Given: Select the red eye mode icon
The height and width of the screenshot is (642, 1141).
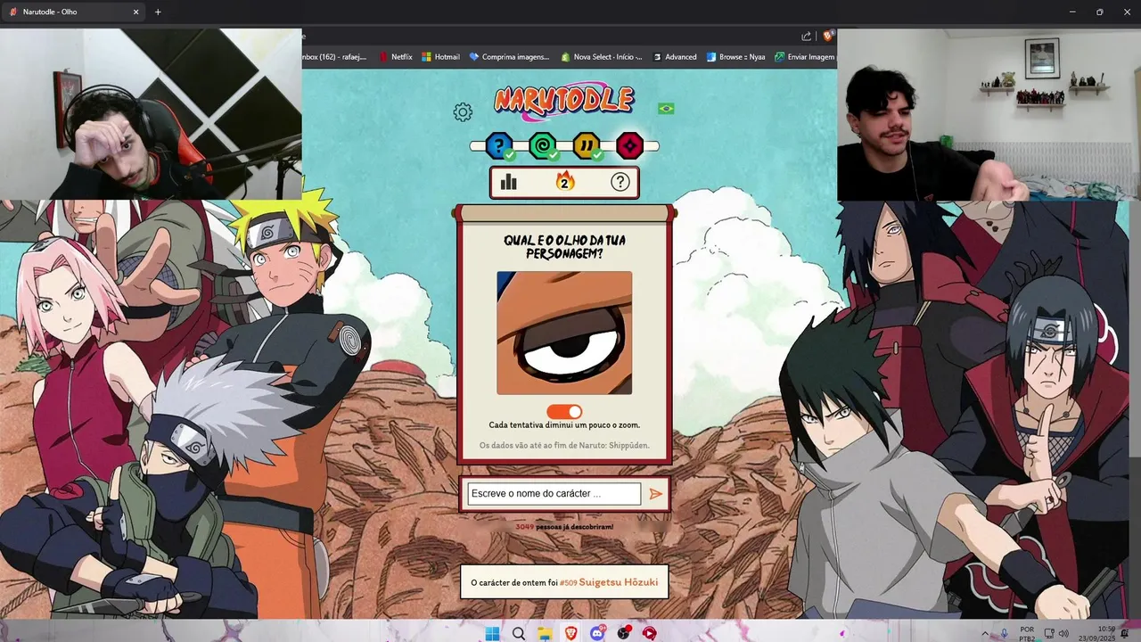Looking at the screenshot, I should (629, 145).
